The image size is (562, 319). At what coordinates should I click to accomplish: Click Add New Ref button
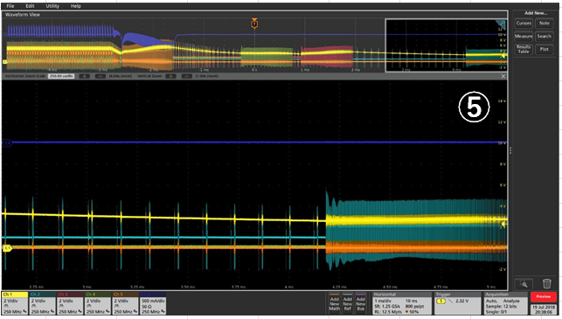coord(347,303)
